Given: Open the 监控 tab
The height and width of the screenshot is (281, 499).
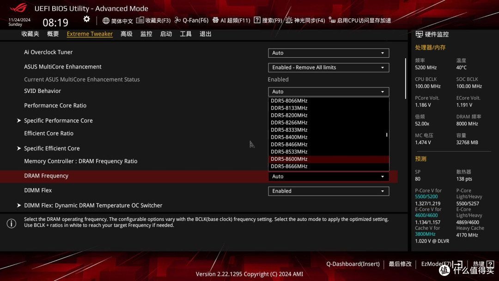Looking at the screenshot, I should 146,34.
